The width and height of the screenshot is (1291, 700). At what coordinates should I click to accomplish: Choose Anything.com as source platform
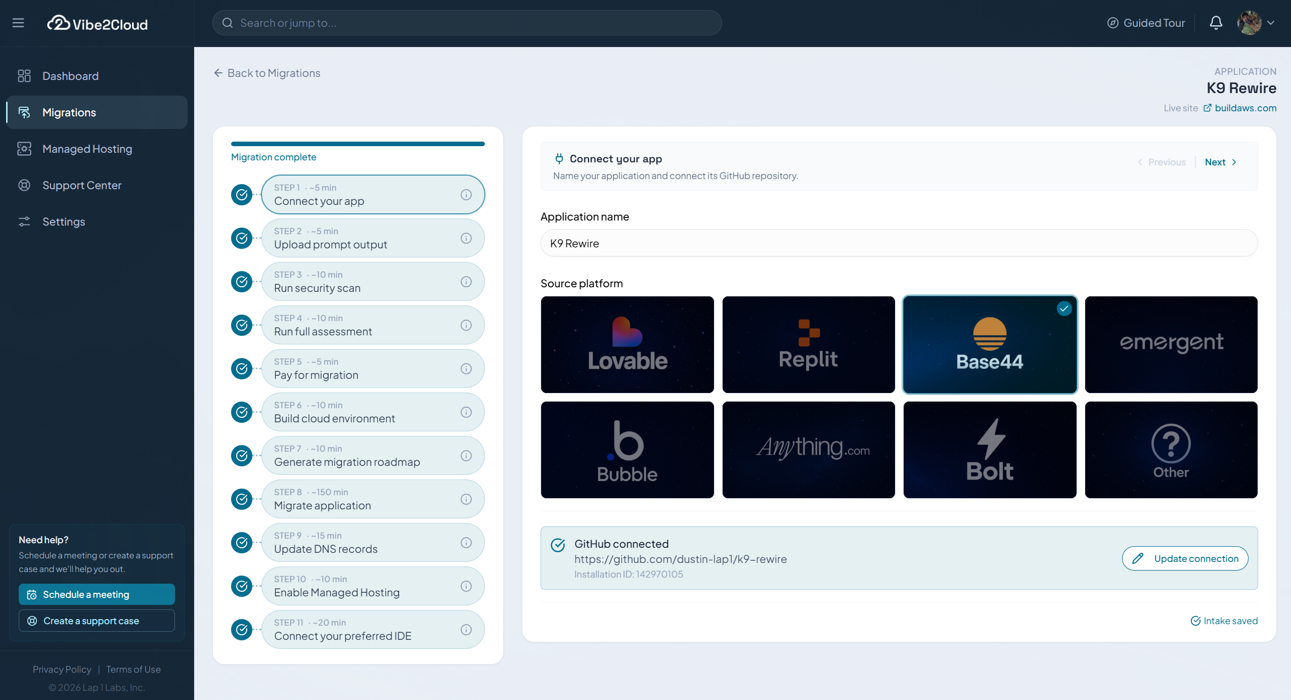pyautogui.click(x=808, y=450)
